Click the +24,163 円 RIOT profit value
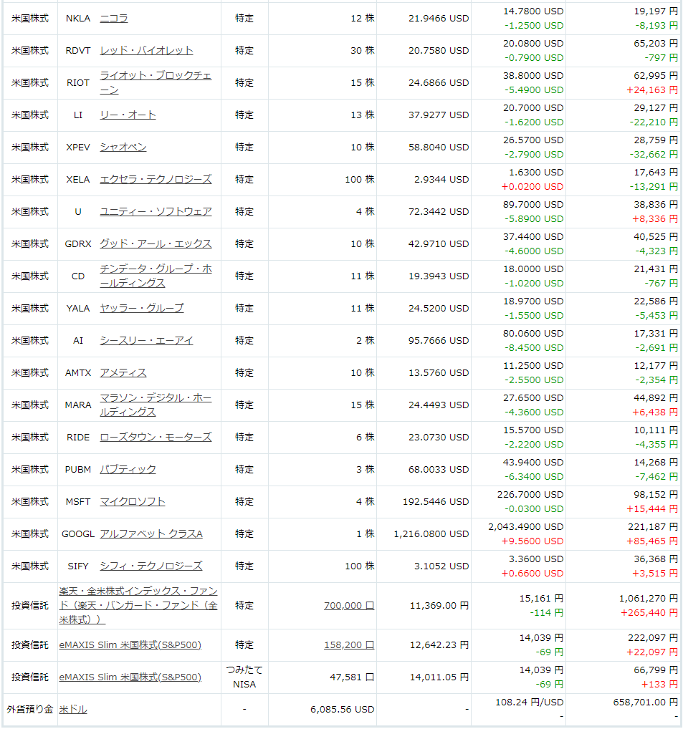The width and height of the screenshot is (683, 729). point(652,90)
